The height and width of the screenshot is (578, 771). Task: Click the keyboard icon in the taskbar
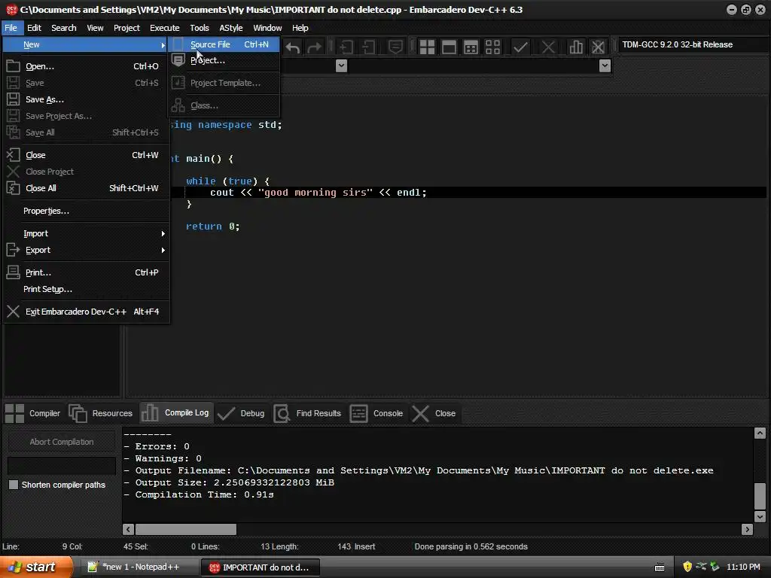click(660, 567)
